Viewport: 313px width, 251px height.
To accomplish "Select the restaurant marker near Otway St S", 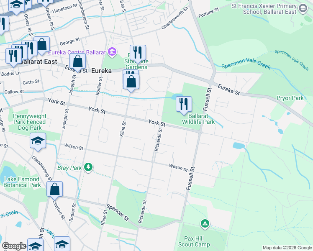I will tap(29, 49).
